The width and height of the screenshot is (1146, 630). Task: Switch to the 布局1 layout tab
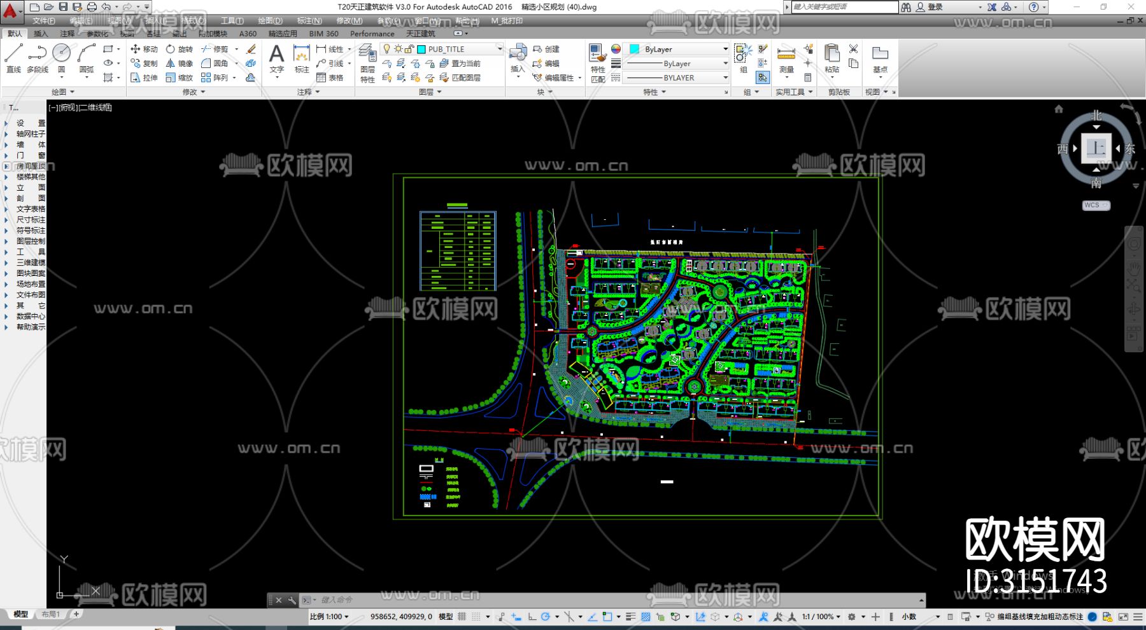tap(50, 614)
